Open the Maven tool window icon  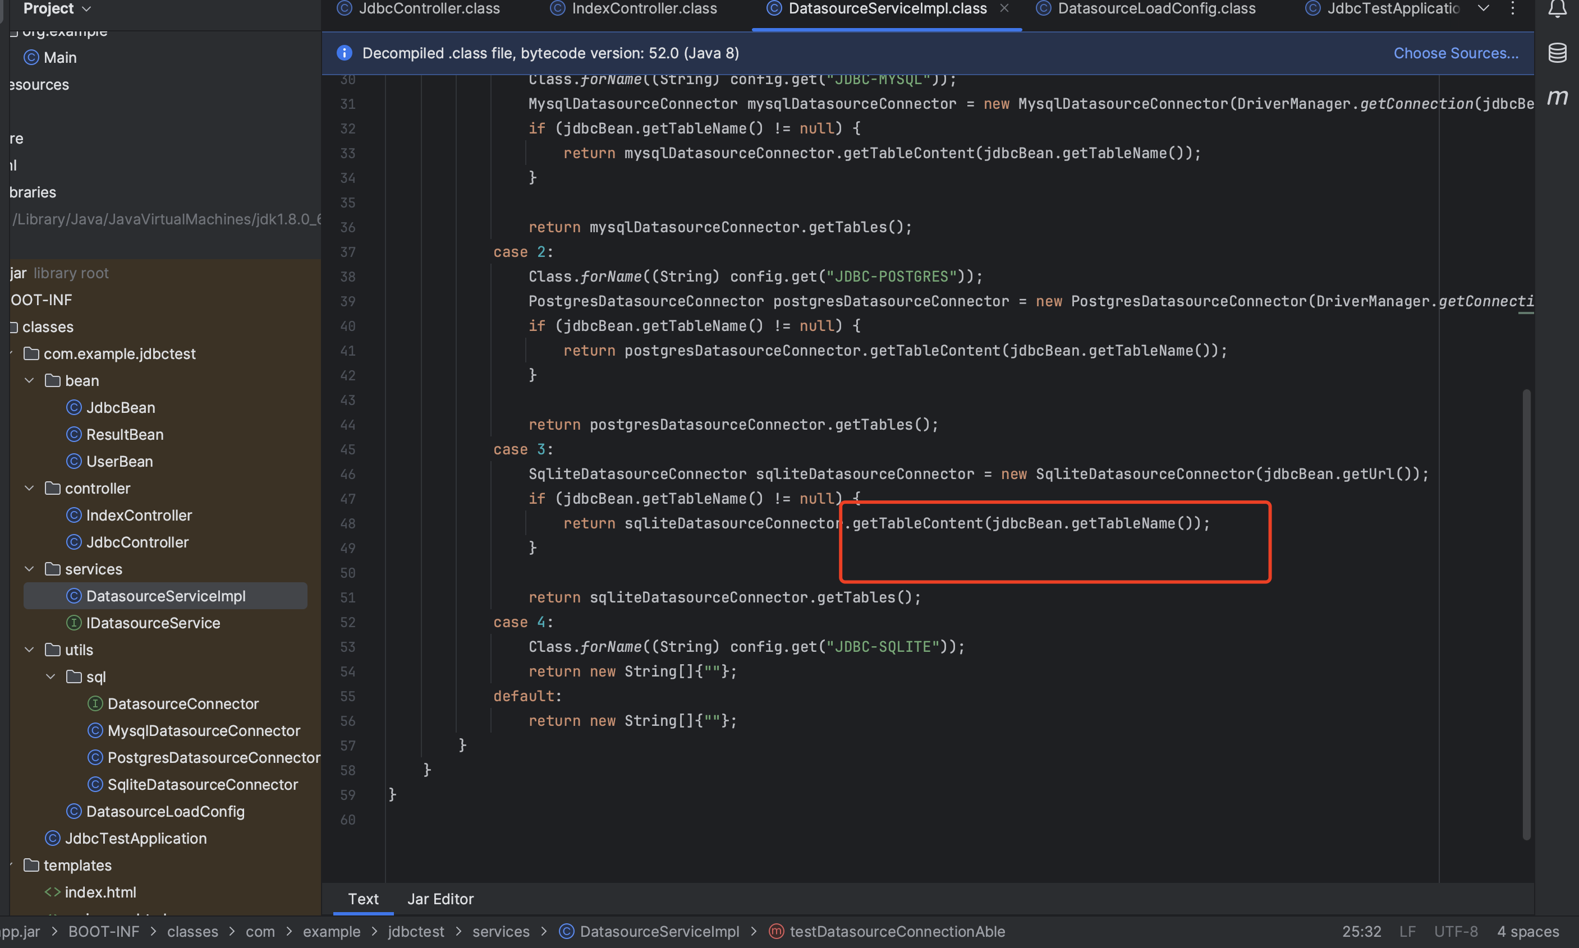(1557, 97)
